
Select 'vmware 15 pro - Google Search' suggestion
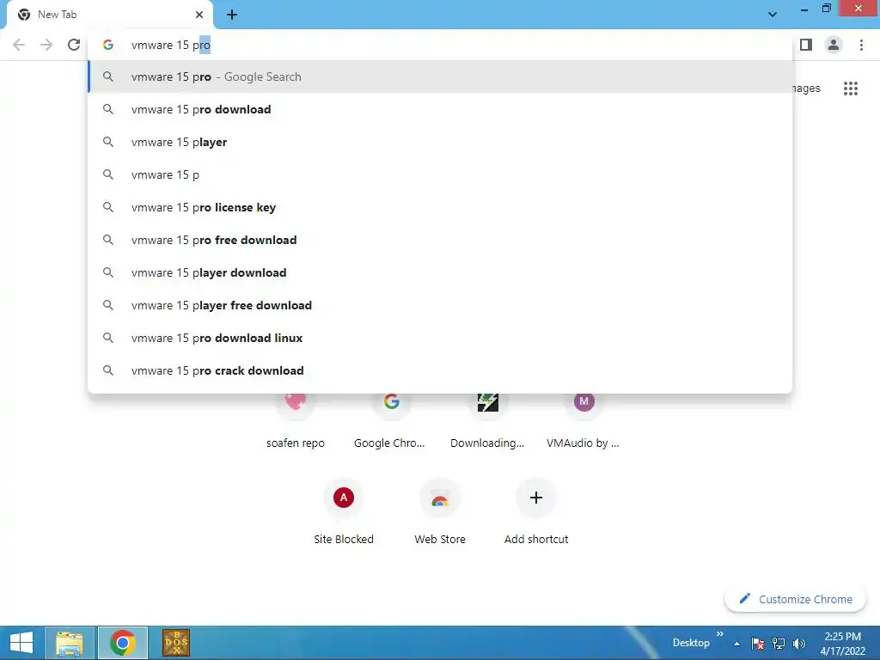tap(440, 76)
